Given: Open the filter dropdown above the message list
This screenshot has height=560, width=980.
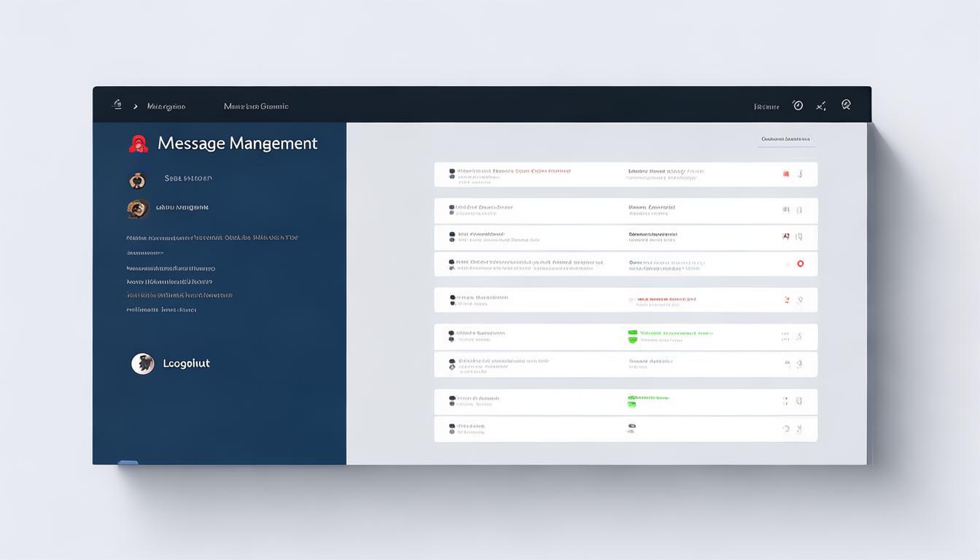Looking at the screenshot, I should click(x=785, y=139).
